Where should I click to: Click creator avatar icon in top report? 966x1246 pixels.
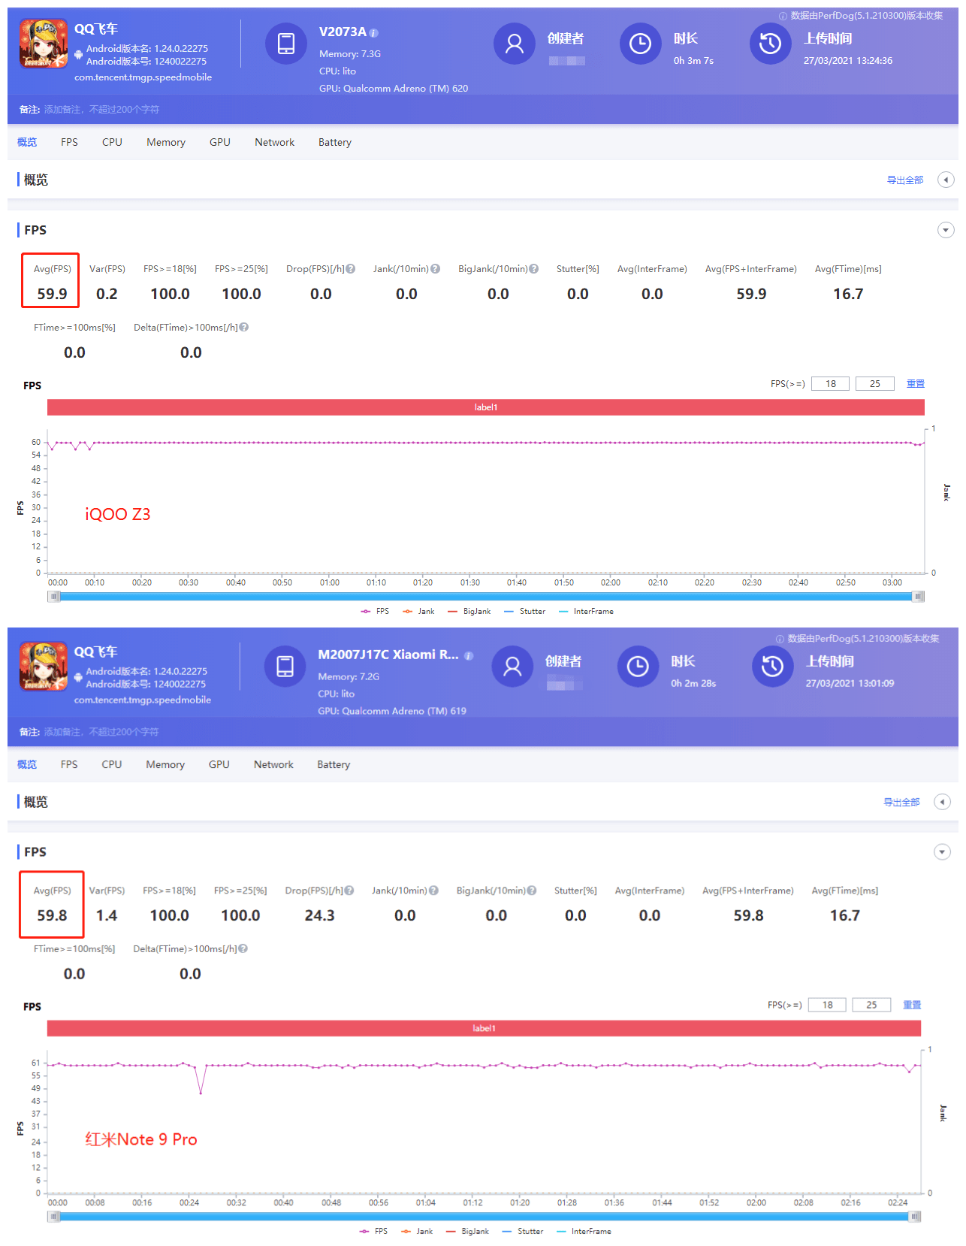pos(515,44)
